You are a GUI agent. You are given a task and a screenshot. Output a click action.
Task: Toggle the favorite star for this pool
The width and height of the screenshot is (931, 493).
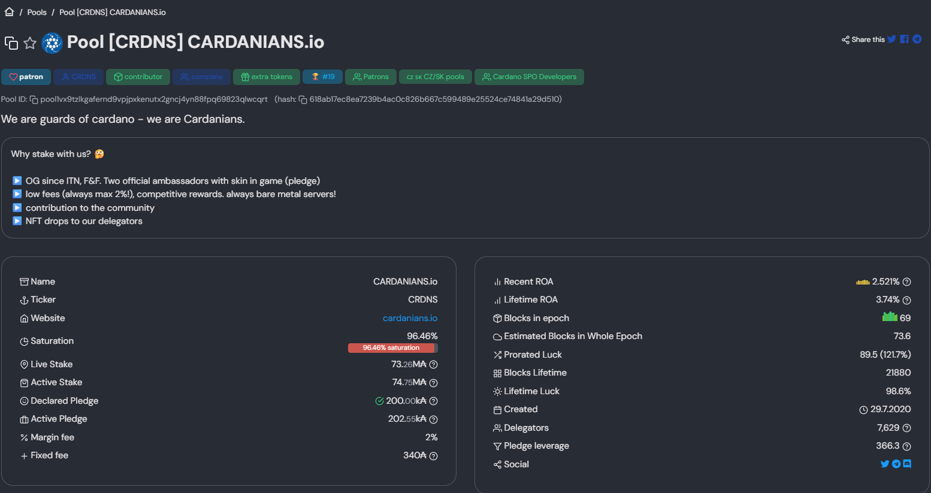pyautogui.click(x=30, y=43)
